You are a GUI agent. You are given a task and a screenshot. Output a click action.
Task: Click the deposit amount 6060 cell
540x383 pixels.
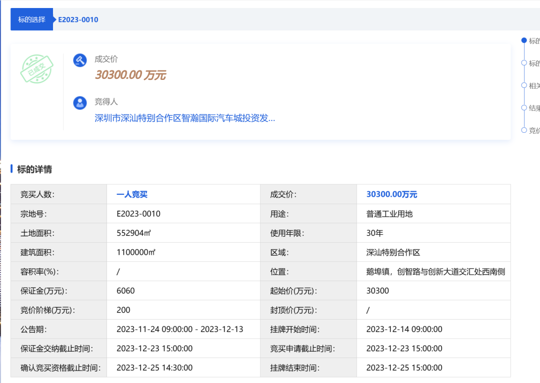(125, 291)
